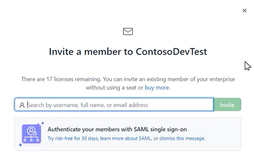
Task: Focus the search by username input field
Action: click(x=117, y=105)
